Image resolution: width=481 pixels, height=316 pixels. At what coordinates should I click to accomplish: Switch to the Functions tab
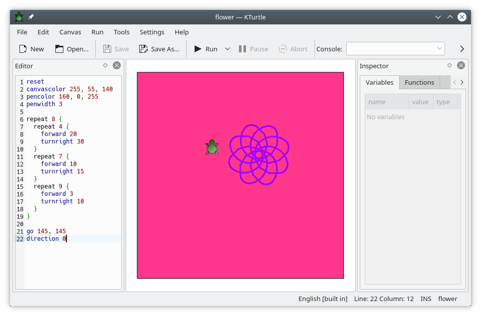tap(419, 83)
